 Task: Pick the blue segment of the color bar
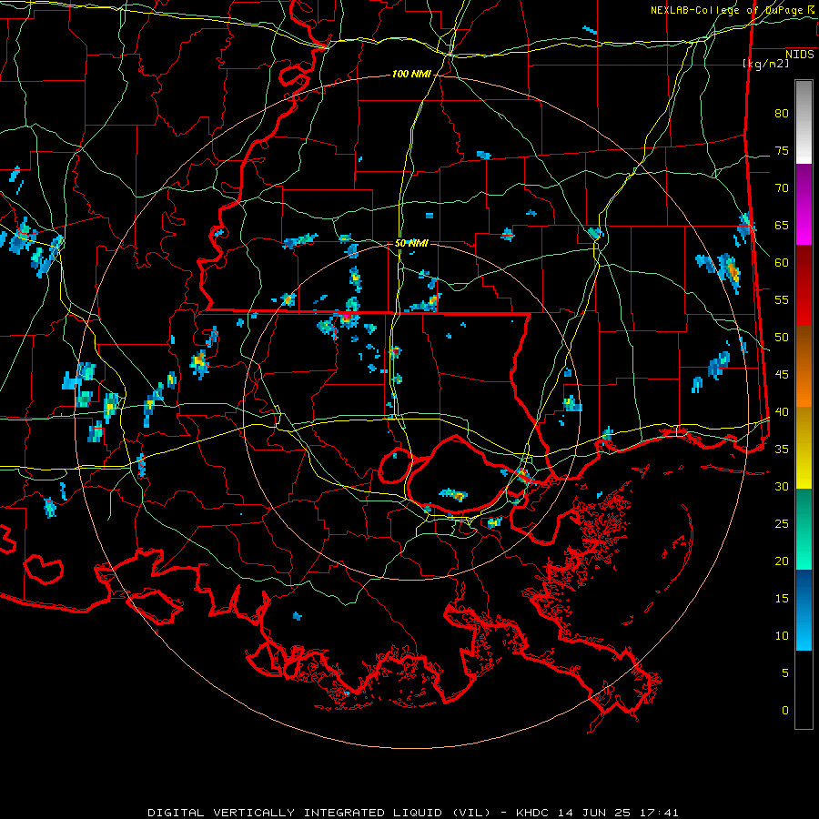pos(804,610)
